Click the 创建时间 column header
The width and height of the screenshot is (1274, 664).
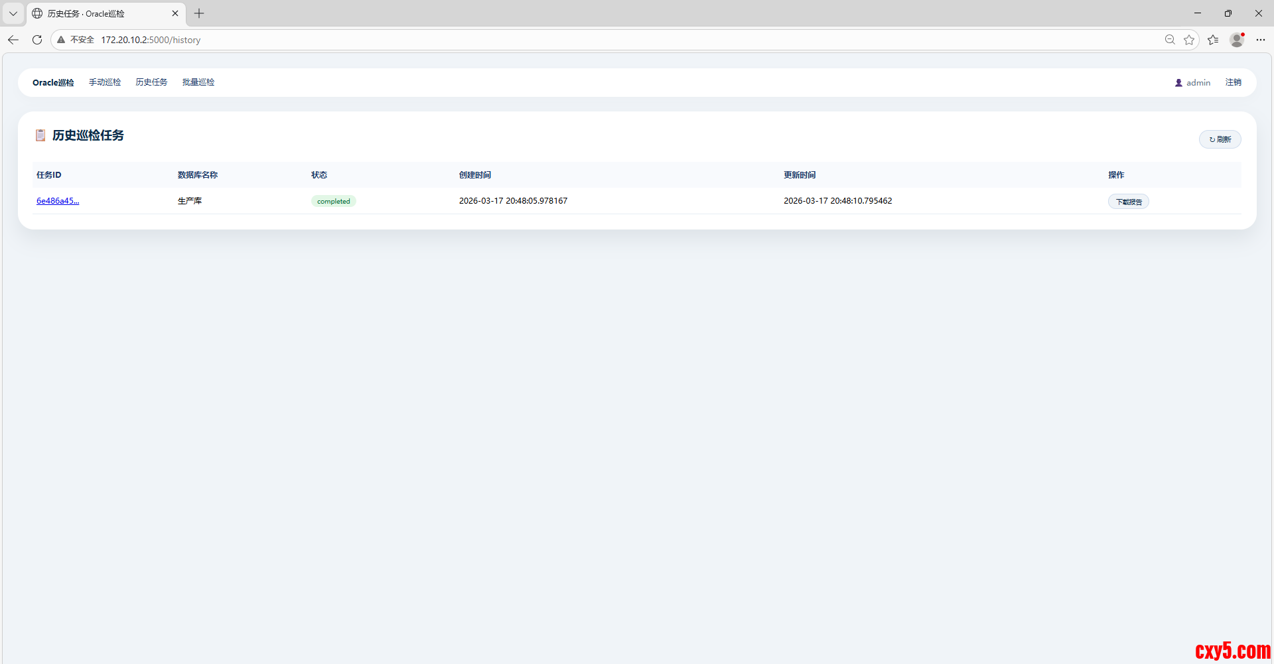tap(475, 175)
